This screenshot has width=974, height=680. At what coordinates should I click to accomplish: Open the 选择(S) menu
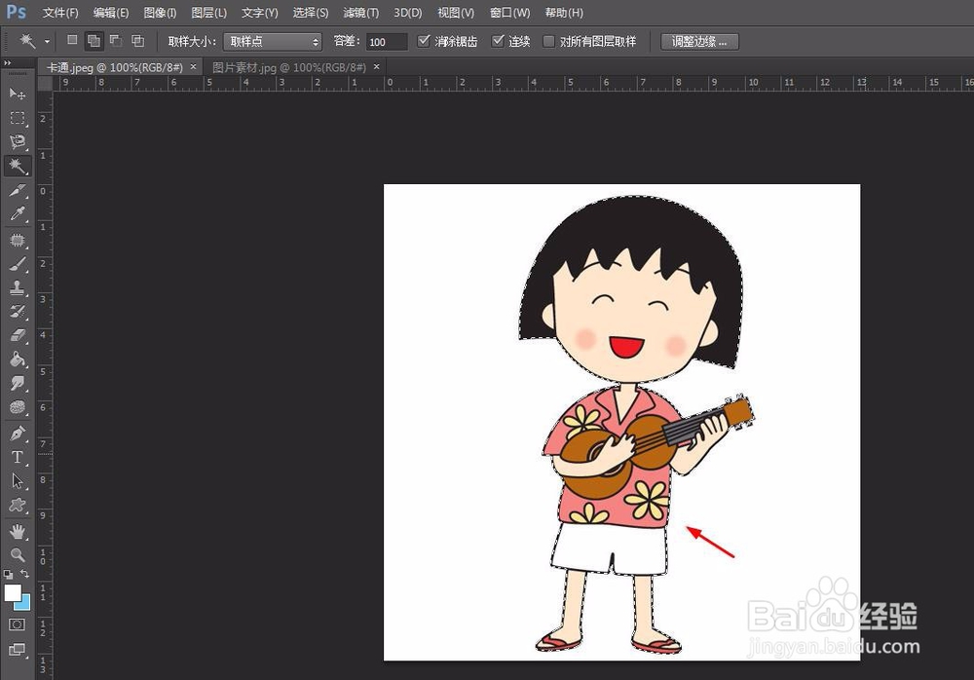(311, 13)
